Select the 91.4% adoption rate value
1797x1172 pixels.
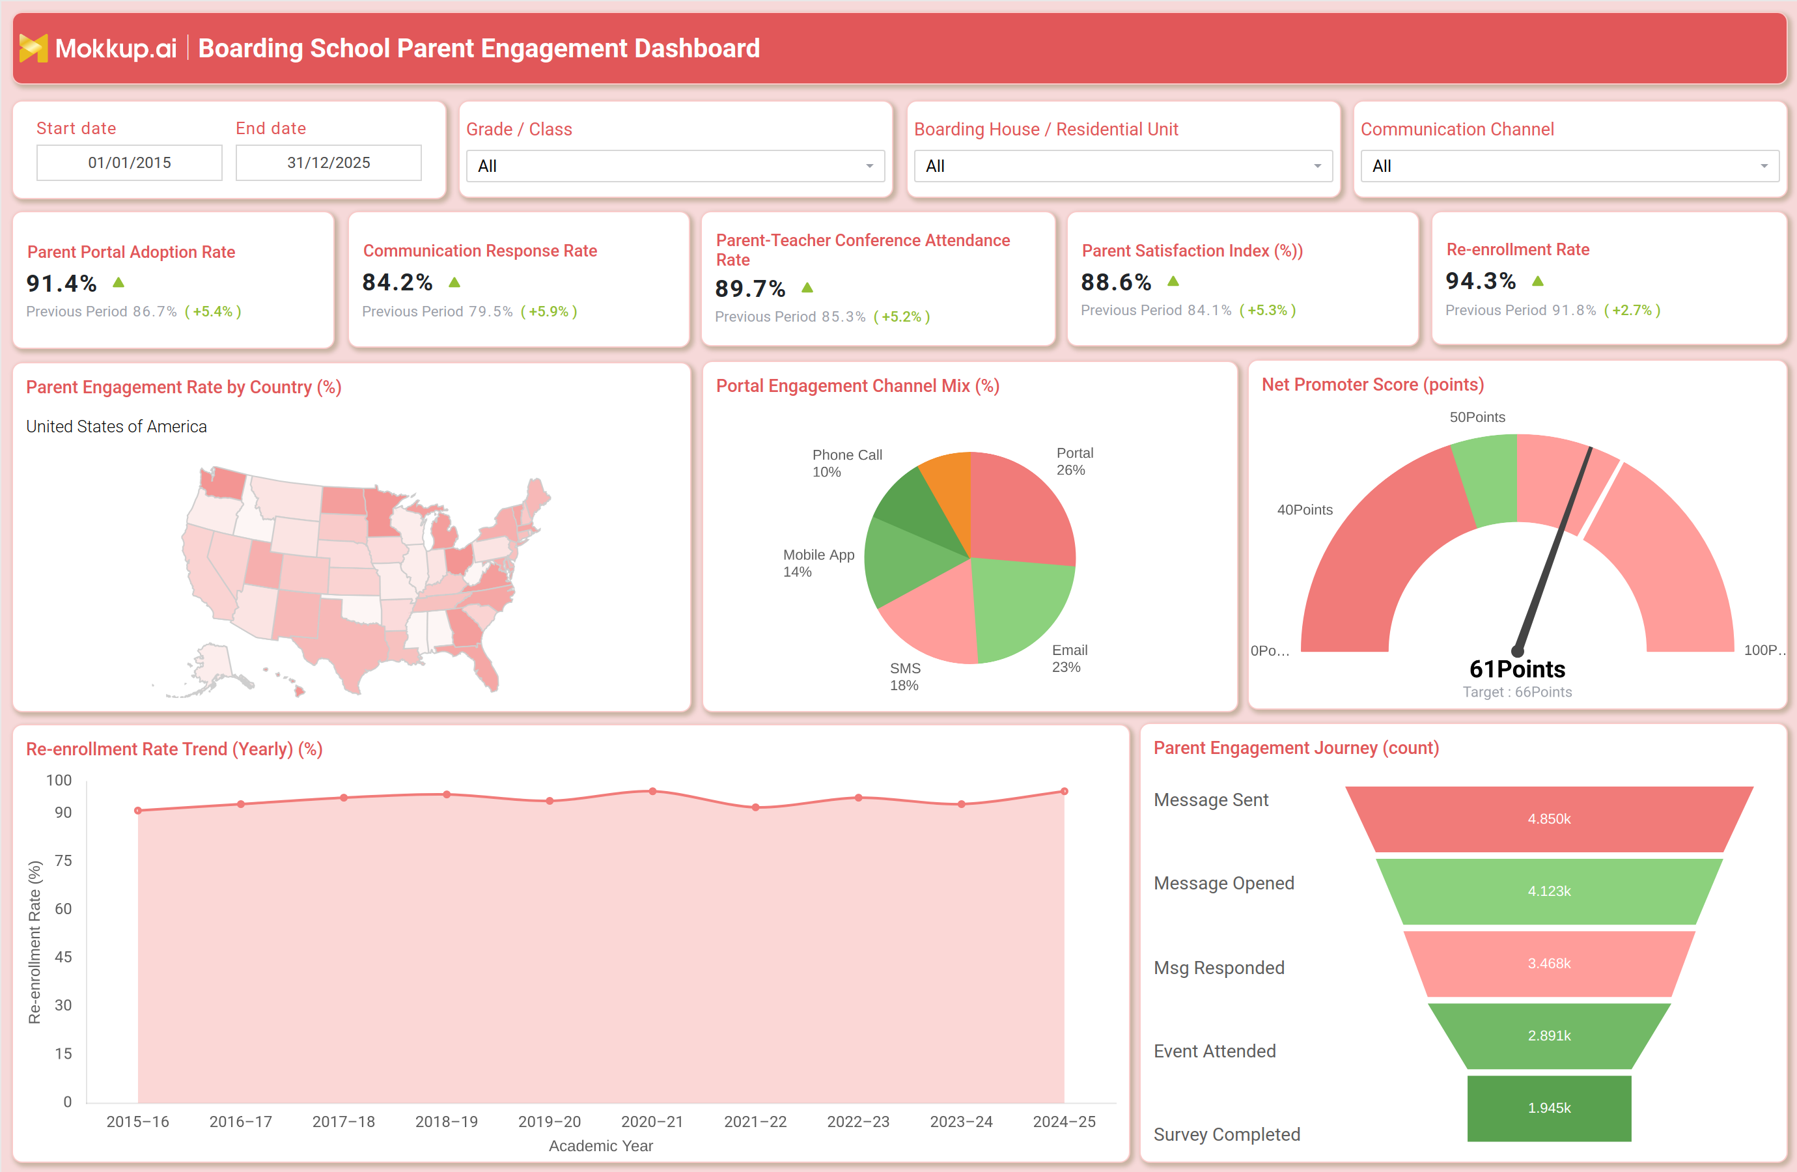pyautogui.click(x=62, y=283)
